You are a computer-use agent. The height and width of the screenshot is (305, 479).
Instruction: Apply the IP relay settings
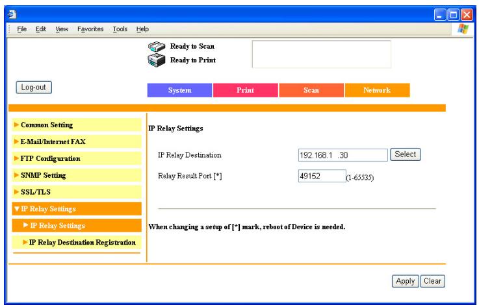(405, 281)
